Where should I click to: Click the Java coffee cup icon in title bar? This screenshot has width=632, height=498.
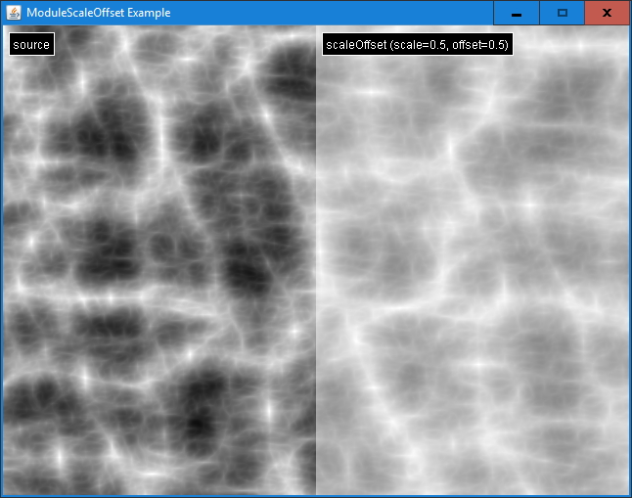tap(14, 13)
